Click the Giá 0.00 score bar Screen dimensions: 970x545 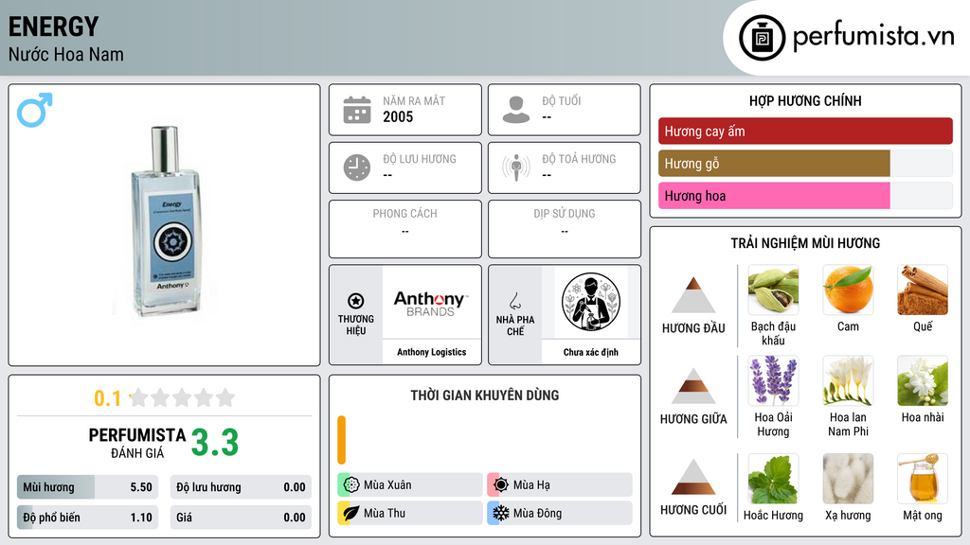[x=241, y=518]
